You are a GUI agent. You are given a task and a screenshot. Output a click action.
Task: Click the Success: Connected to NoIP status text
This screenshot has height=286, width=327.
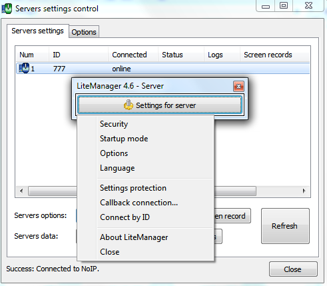[53, 269]
